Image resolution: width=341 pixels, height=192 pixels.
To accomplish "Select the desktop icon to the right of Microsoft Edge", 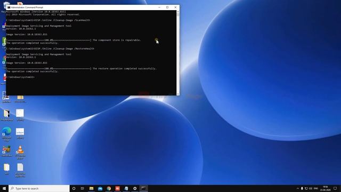I will pyautogui.click(x=20, y=133).
